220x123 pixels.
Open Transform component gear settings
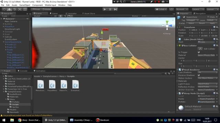(217, 27)
